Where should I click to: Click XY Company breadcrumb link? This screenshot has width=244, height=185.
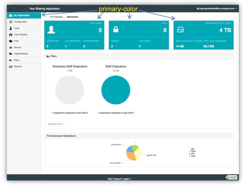[x=56, y=17]
